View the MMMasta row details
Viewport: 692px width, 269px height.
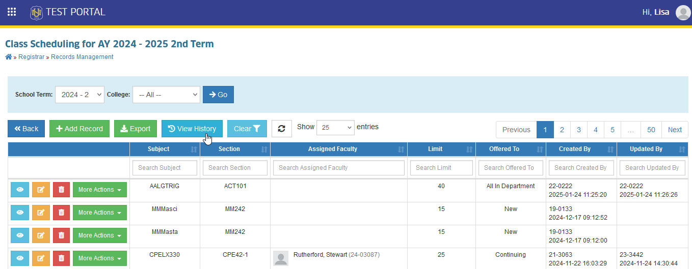coord(20,235)
